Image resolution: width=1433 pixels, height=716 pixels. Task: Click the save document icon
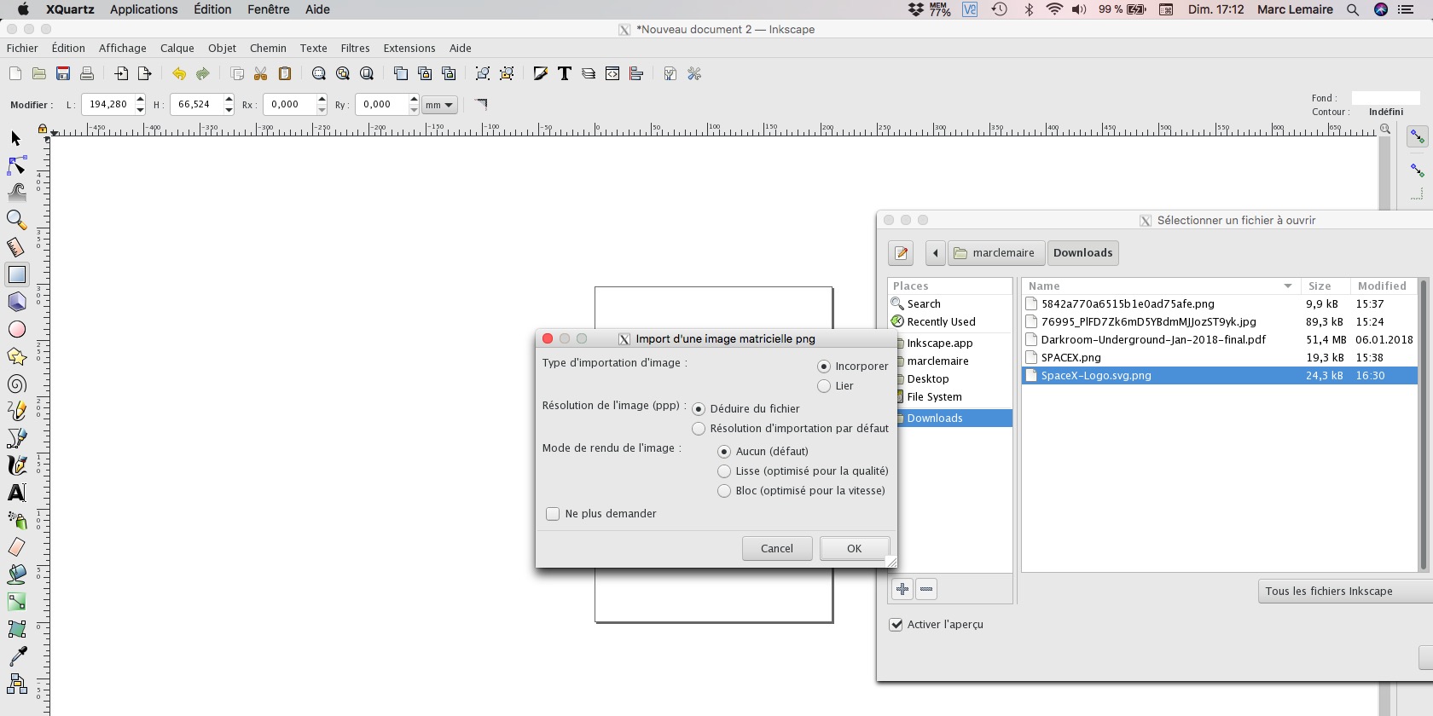(x=63, y=74)
